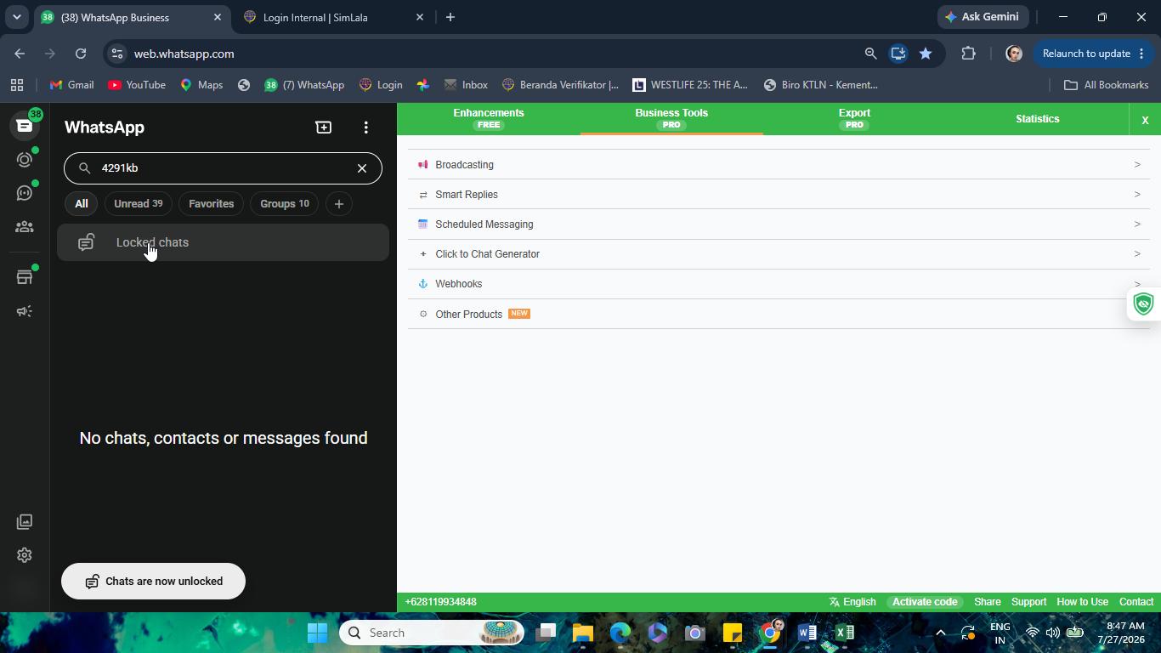Click the green shield badge icon

pos(1144,304)
